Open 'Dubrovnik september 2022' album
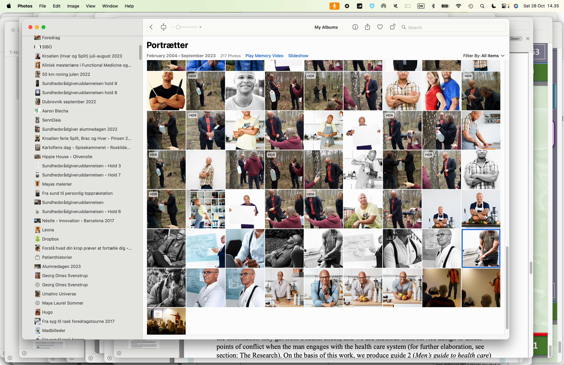This screenshot has height=365, width=564. point(69,102)
